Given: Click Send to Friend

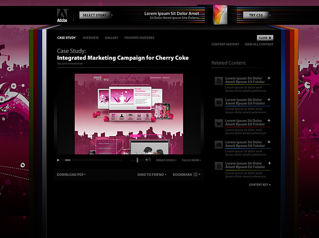Looking at the screenshot, I should click(152, 175).
